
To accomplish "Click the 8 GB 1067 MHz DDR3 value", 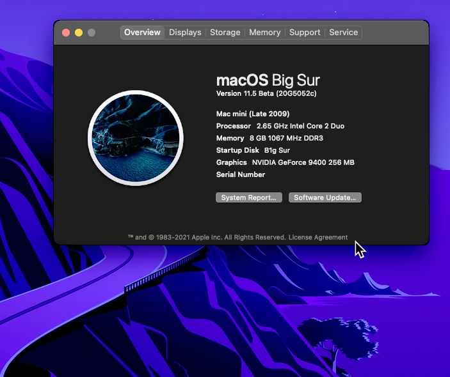I will click(x=286, y=138).
